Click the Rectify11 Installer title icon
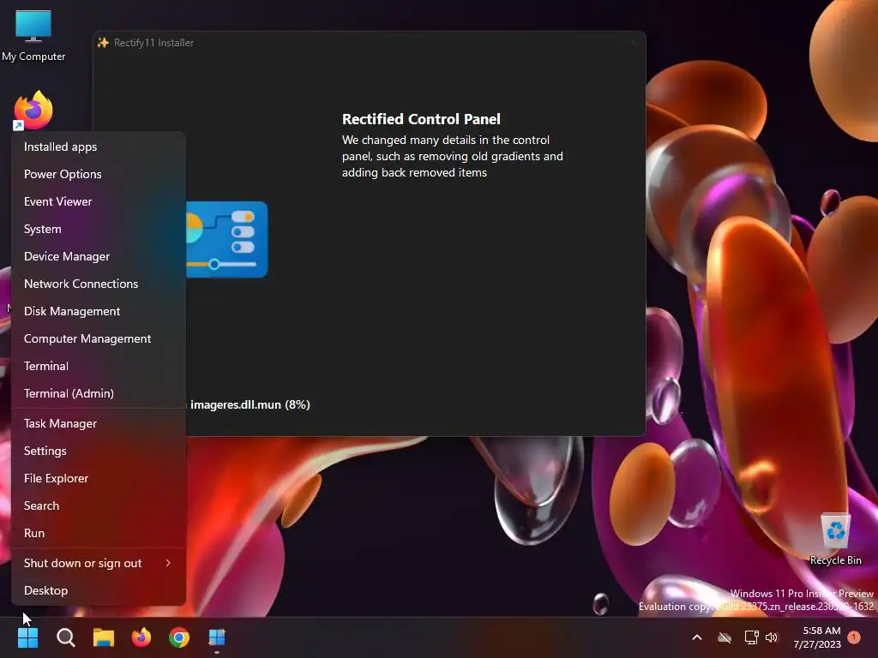Screen dimensions: 878x658 pyautogui.click(x=103, y=43)
